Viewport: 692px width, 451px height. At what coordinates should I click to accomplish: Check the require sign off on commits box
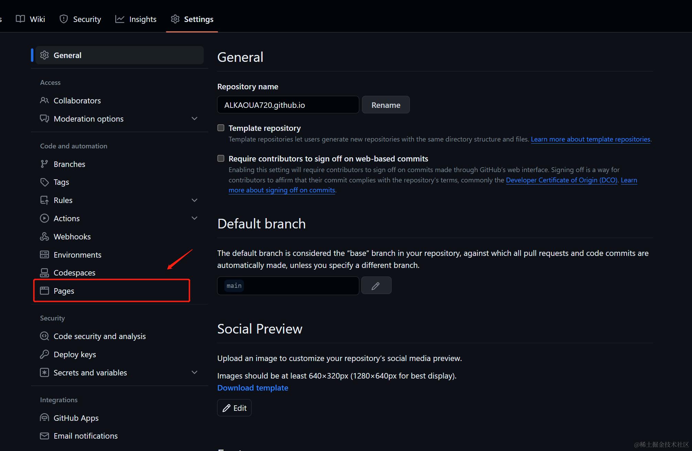pyautogui.click(x=221, y=158)
